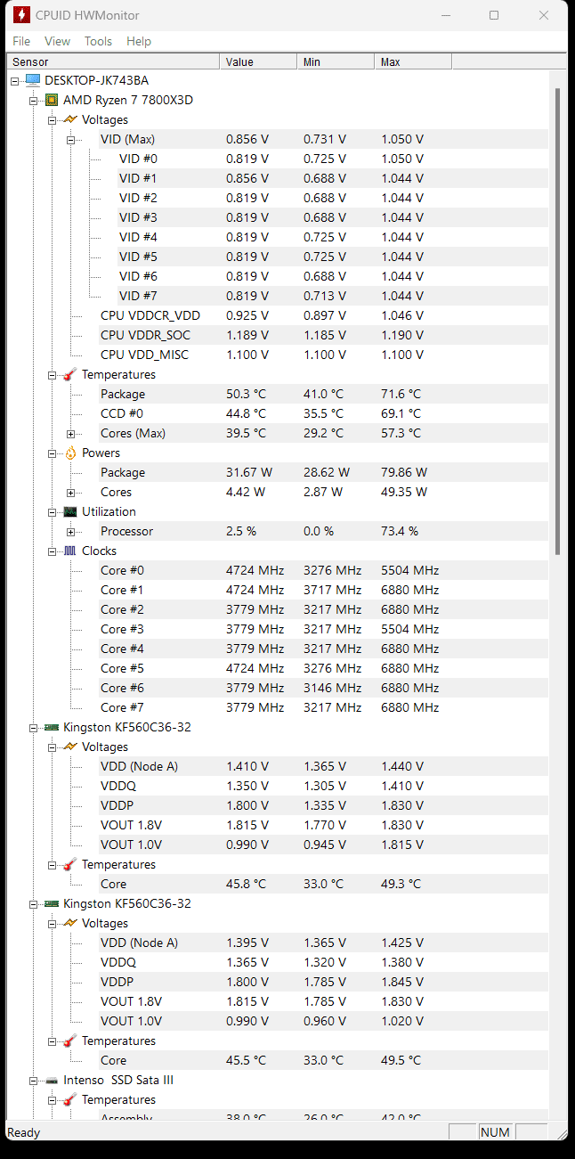Click the Intenso SSD drive icon
Screen dimensions: 575x1159
pyautogui.click(x=52, y=1080)
